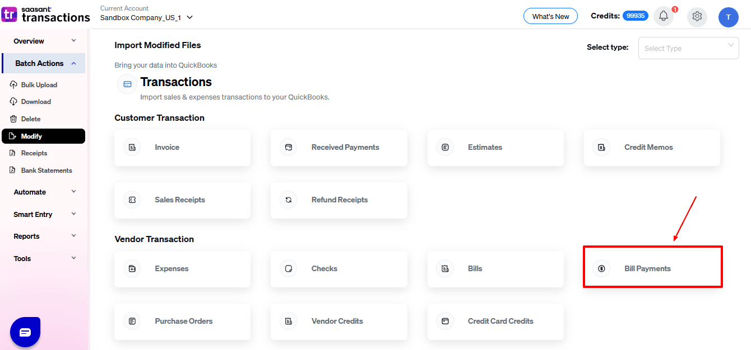Open Bulk Upload in sidebar
This screenshot has height=350, width=751.
coord(39,85)
